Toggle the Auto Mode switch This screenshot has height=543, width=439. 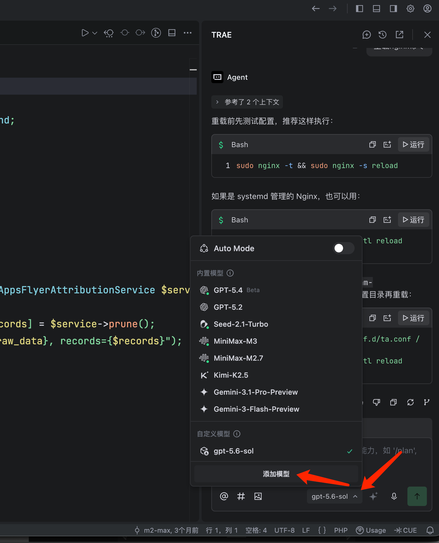[343, 248]
